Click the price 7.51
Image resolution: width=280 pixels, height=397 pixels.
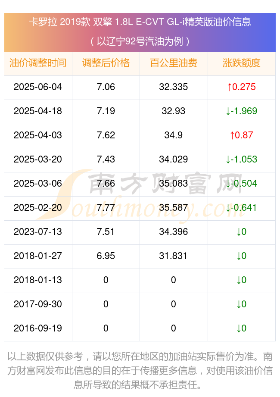click(106, 231)
